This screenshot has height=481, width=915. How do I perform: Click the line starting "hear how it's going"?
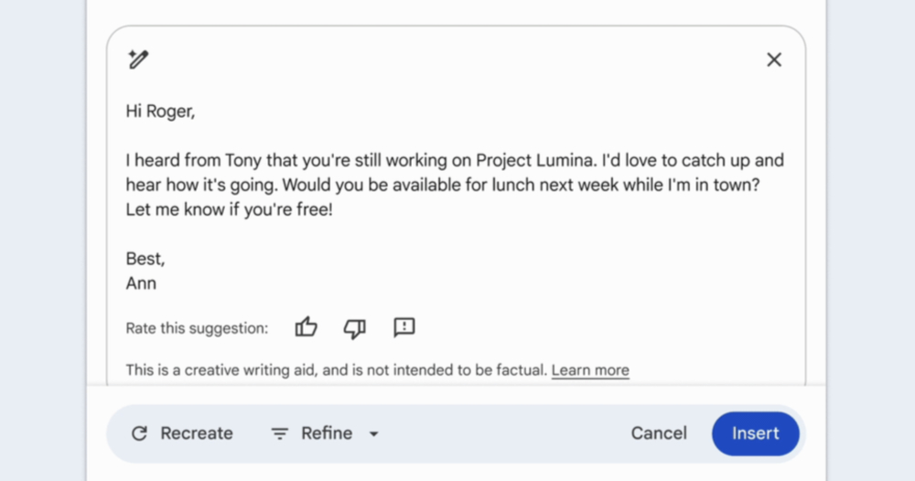pyautogui.click(x=443, y=185)
